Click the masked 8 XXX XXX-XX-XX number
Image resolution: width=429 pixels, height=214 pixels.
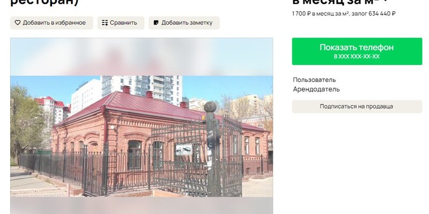[x=357, y=57]
